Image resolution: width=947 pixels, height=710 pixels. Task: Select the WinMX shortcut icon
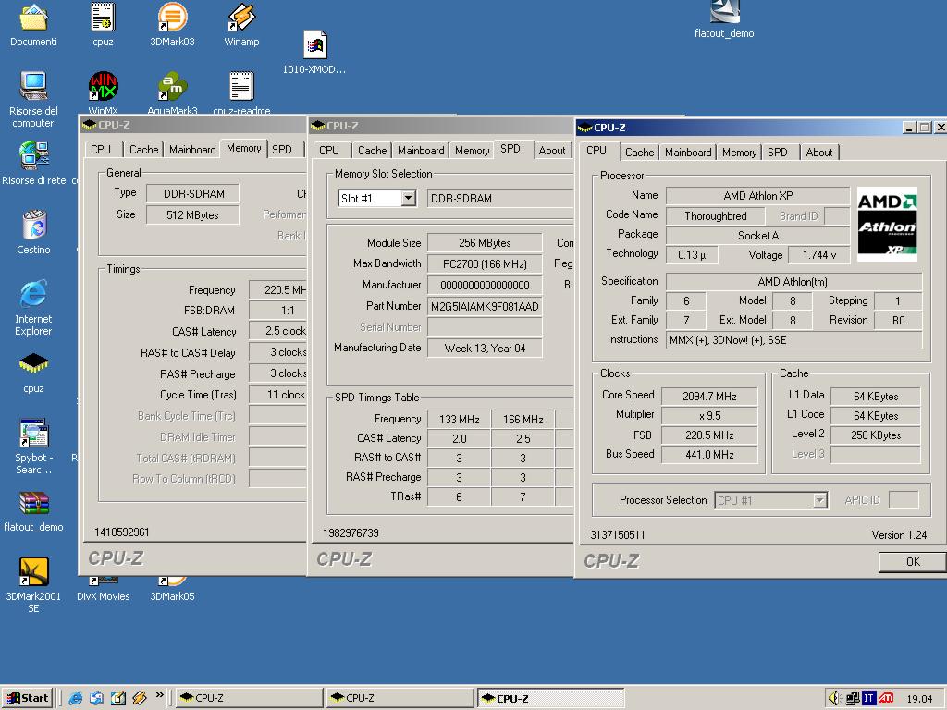tap(103, 86)
